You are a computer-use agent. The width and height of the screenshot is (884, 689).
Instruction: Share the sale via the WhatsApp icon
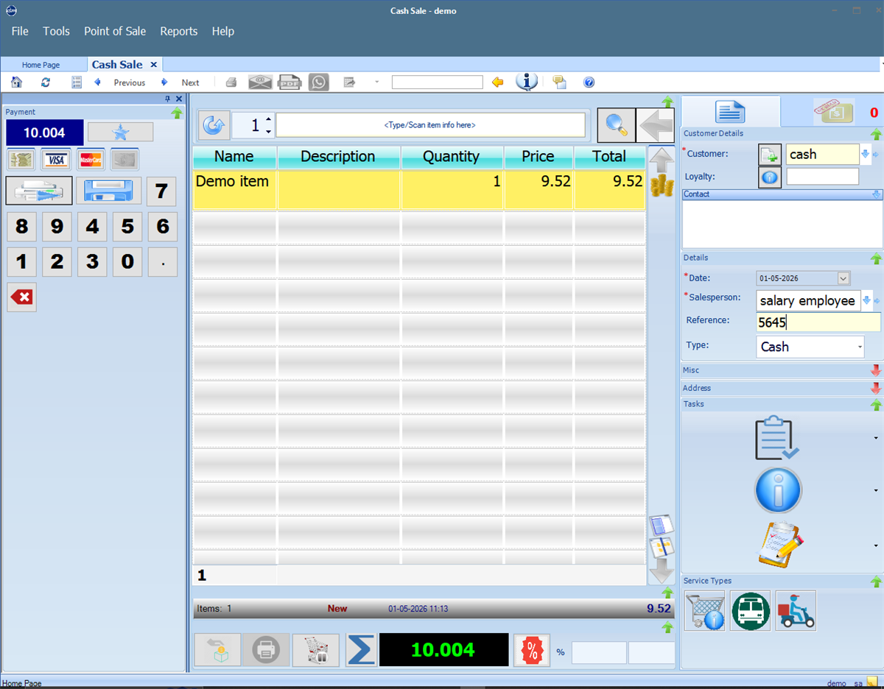point(319,82)
